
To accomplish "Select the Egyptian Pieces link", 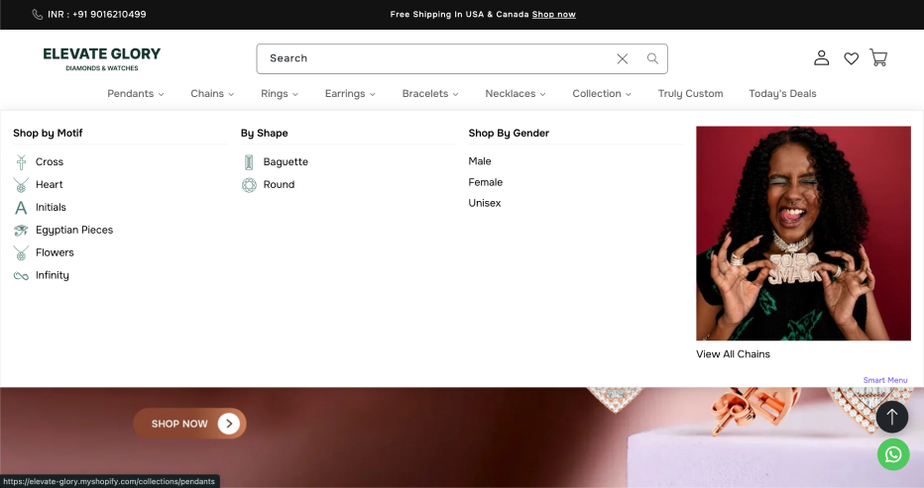I will click(x=74, y=231).
